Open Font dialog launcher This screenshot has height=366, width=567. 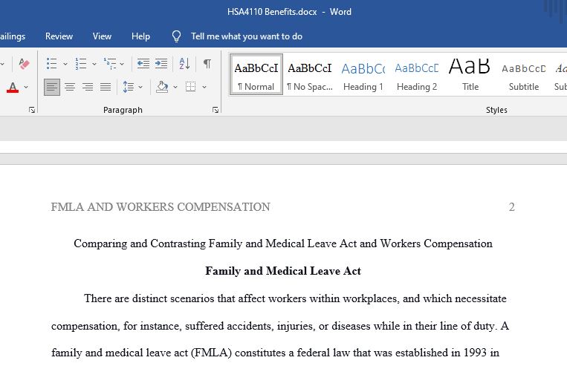click(x=32, y=110)
